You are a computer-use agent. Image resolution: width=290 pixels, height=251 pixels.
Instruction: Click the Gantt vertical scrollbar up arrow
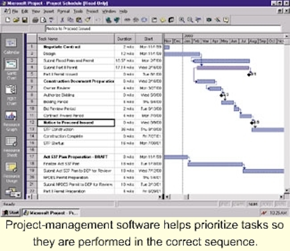(x=287, y=36)
